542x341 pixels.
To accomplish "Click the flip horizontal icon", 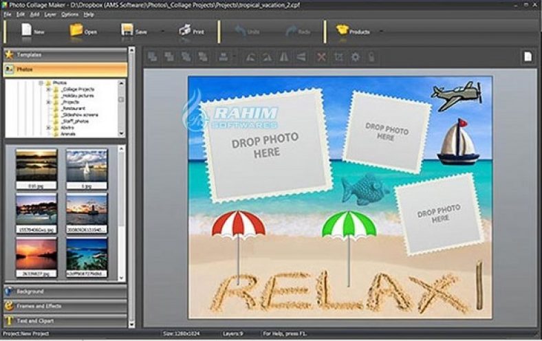I will (283, 57).
